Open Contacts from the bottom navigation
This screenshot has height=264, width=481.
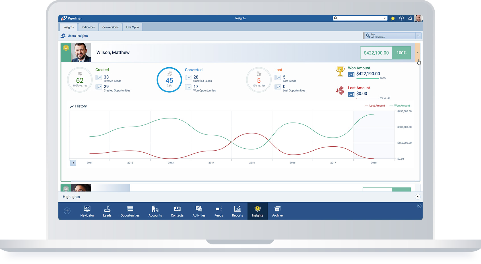click(177, 211)
